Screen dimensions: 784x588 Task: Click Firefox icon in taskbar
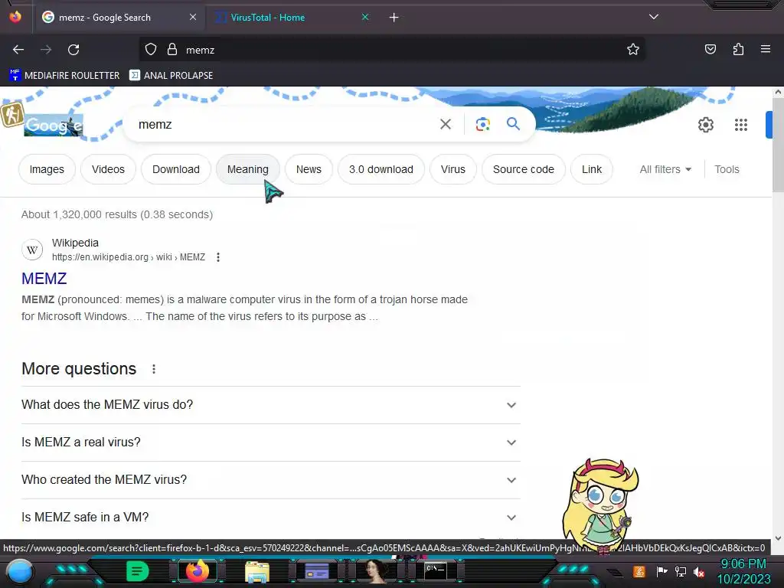[197, 571]
